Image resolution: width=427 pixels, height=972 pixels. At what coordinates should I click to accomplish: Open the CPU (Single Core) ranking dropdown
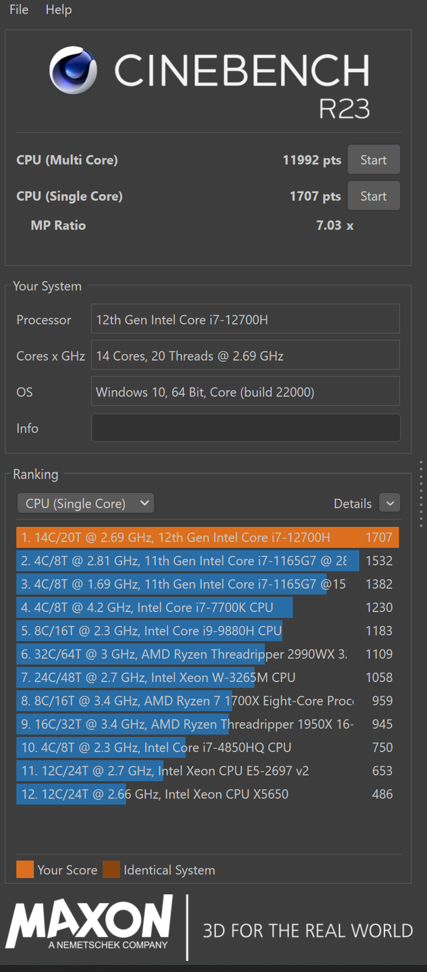pyautogui.click(x=86, y=503)
